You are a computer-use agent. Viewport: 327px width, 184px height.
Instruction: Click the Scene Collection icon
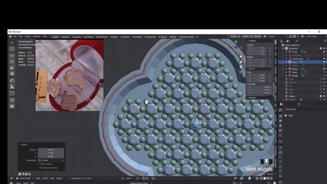point(283,45)
